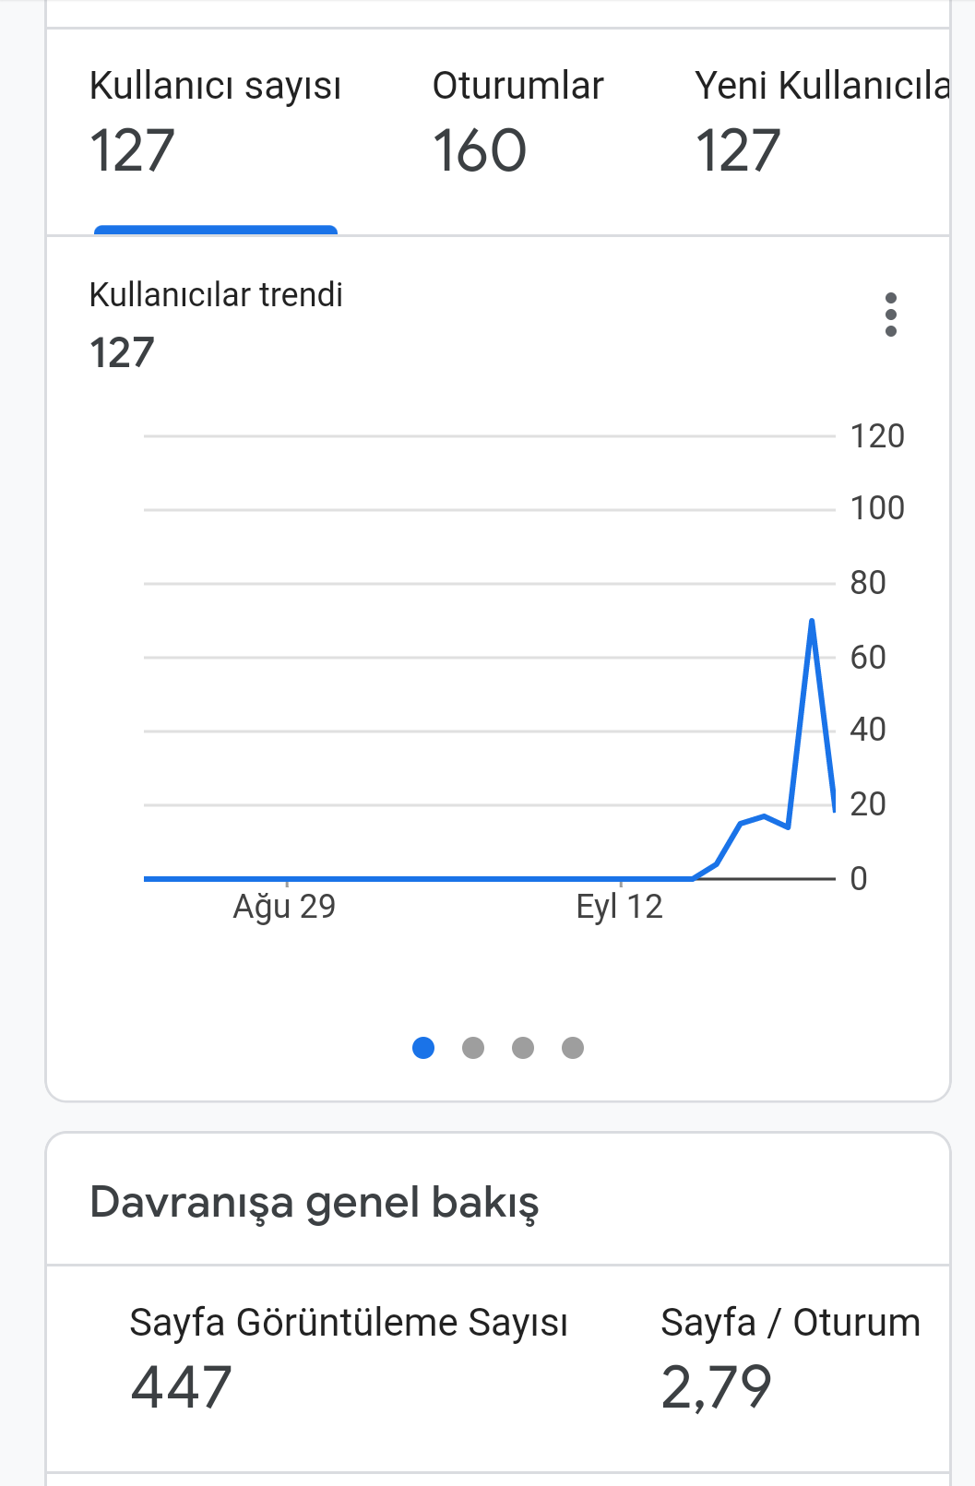Click the 447 page views value
The height and width of the screenshot is (1486, 975).
click(181, 1387)
